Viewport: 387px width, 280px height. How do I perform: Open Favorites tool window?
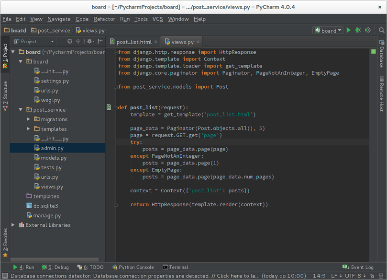coord(5,243)
